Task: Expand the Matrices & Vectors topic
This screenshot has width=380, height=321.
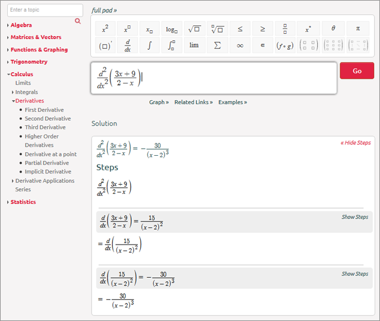Action: [x=8, y=37]
